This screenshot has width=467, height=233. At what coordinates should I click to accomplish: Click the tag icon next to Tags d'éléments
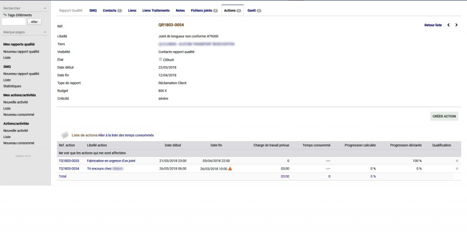pyautogui.click(x=5, y=15)
